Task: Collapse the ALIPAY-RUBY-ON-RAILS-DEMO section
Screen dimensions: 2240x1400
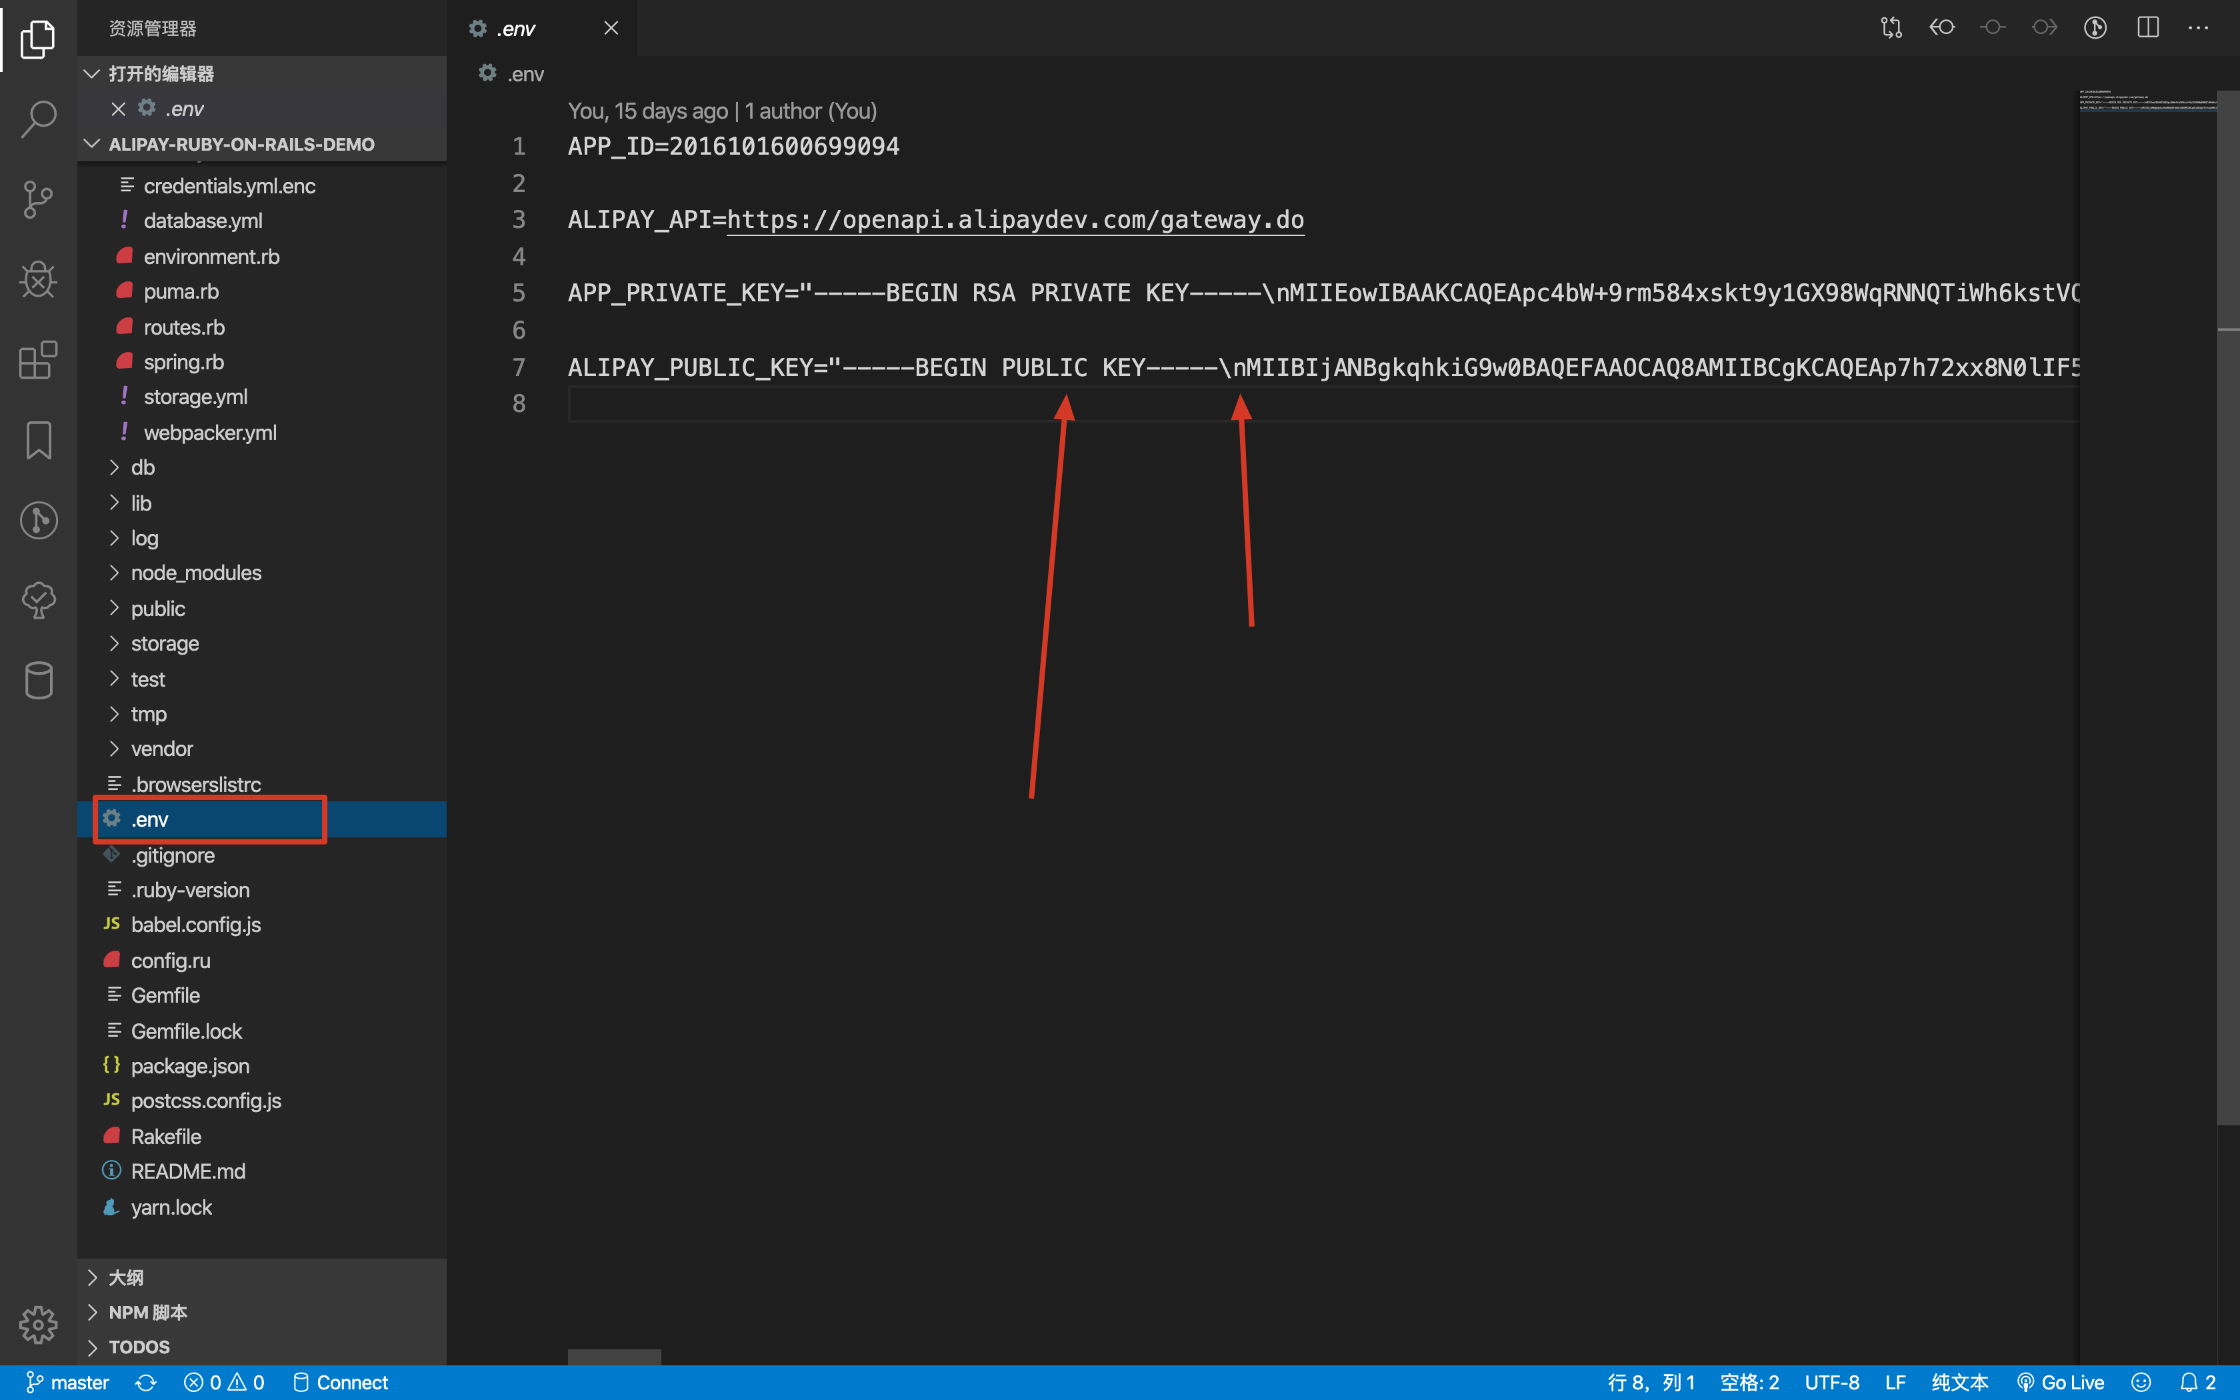Action: [241, 145]
